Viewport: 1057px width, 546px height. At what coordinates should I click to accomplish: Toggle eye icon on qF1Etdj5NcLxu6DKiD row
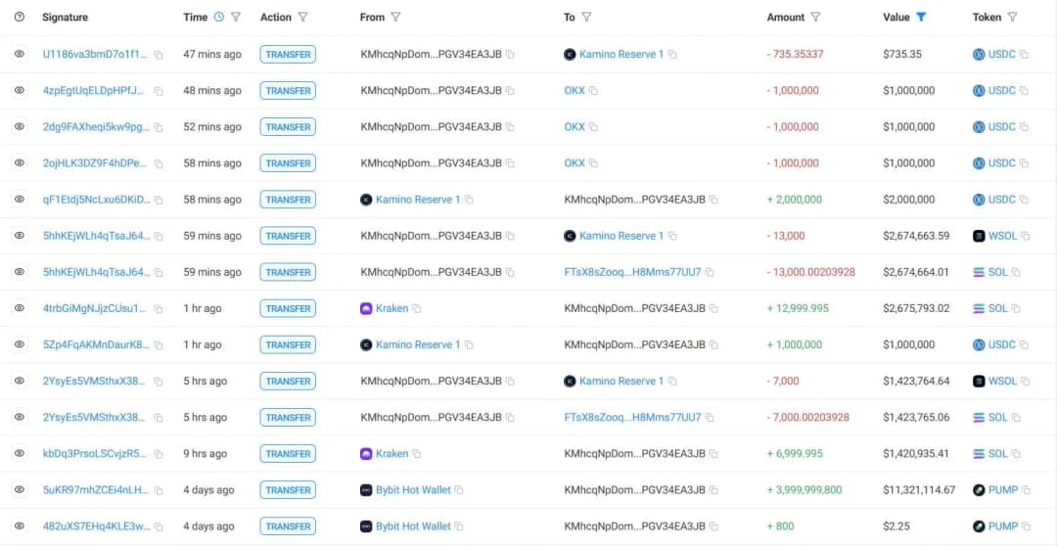20,200
